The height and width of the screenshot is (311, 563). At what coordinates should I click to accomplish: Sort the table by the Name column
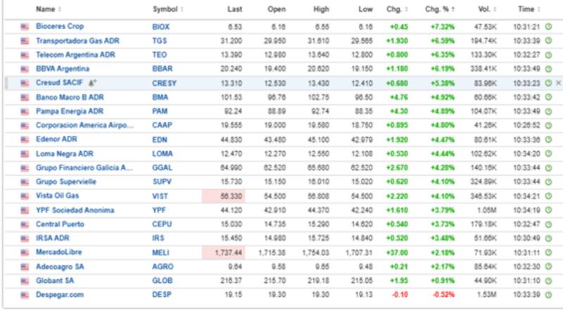coord(48,9)
